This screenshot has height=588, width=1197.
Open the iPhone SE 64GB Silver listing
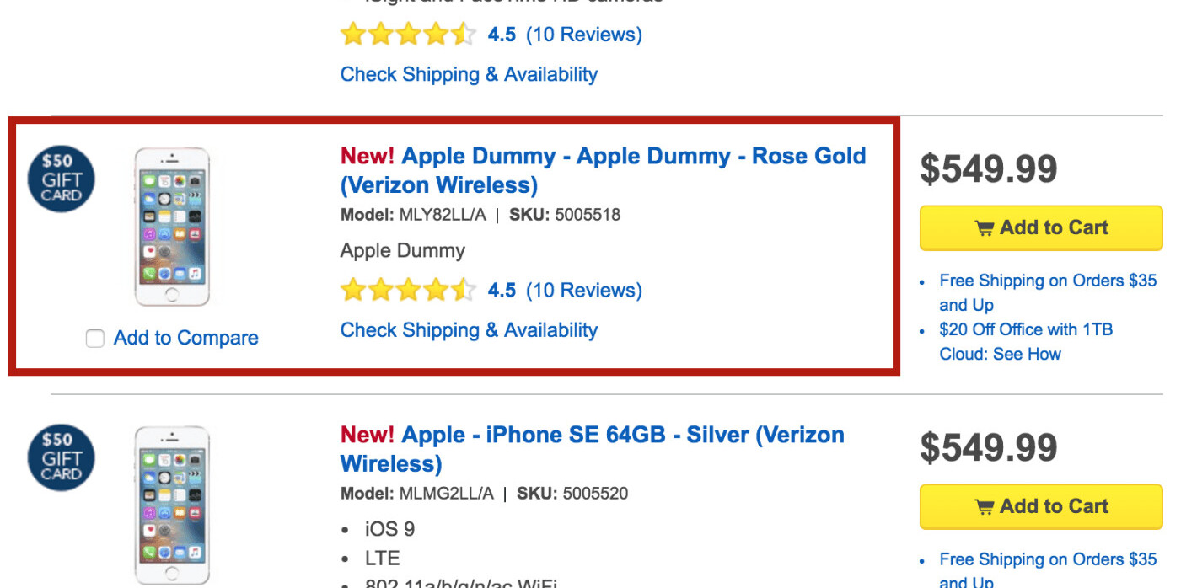(x=591, y=449)
